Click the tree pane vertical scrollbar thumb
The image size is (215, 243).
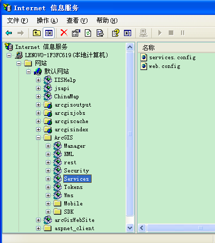tap(130, 134)
